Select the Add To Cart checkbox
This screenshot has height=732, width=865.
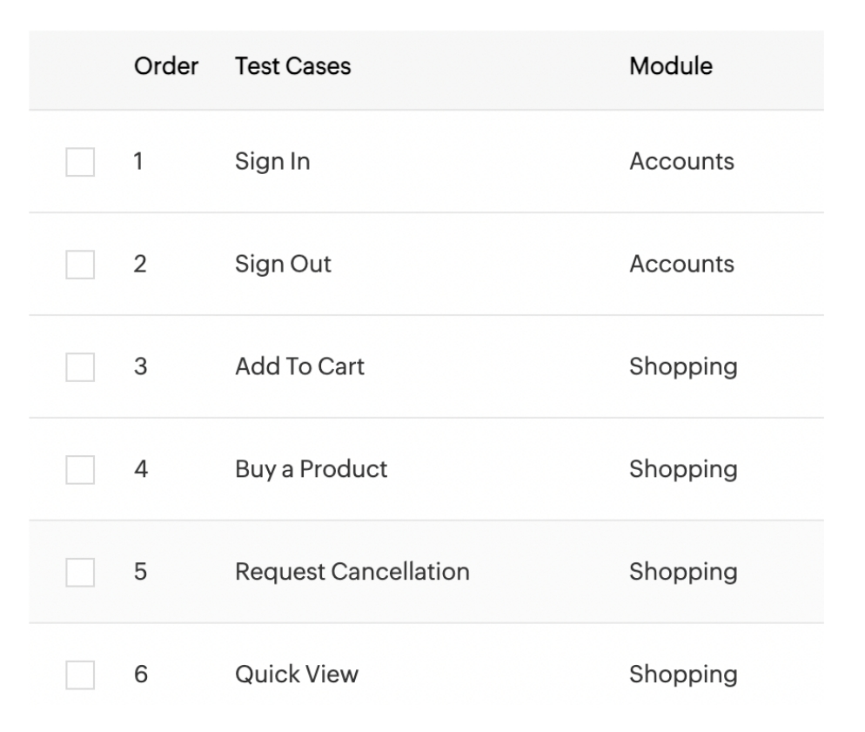[80, 367]
